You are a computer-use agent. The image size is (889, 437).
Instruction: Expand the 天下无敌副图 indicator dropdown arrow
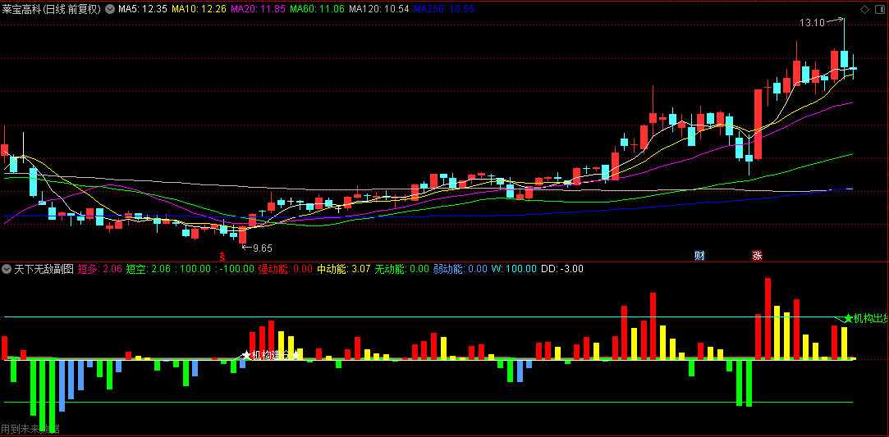click(x=7, y=269)
